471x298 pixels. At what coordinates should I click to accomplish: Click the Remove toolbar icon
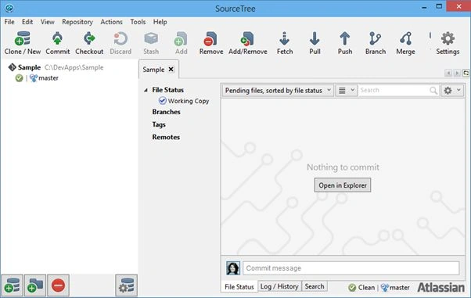pyautogui.click(x=211, y=38)
